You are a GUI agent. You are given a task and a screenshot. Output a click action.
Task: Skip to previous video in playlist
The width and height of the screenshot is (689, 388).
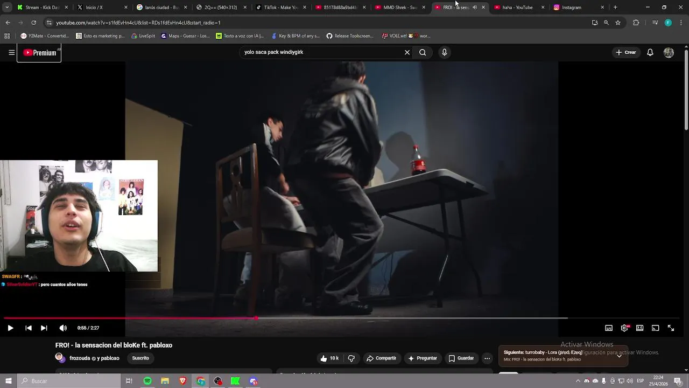click(29, 328)
